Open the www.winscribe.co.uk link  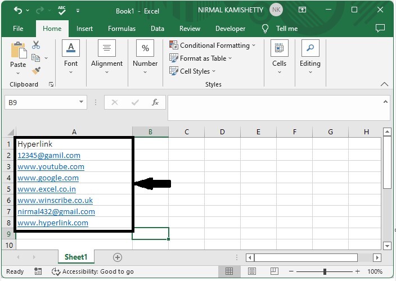pos(55,201)
